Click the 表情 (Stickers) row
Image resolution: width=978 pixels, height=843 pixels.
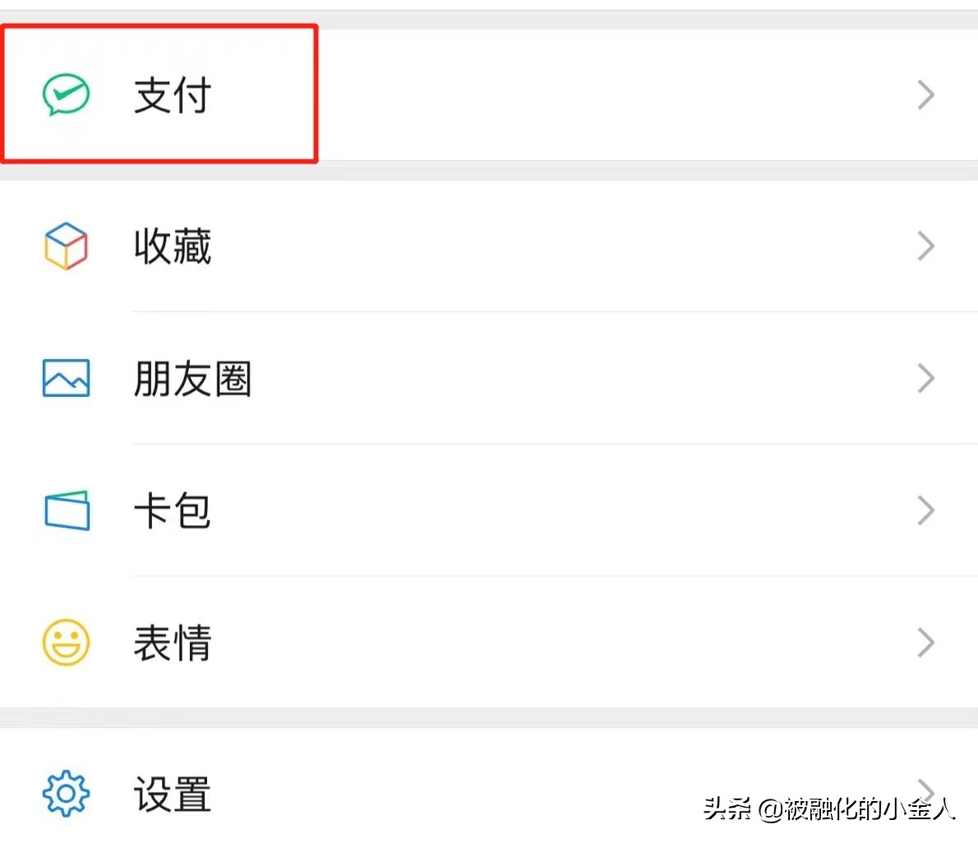pos(172,643)
